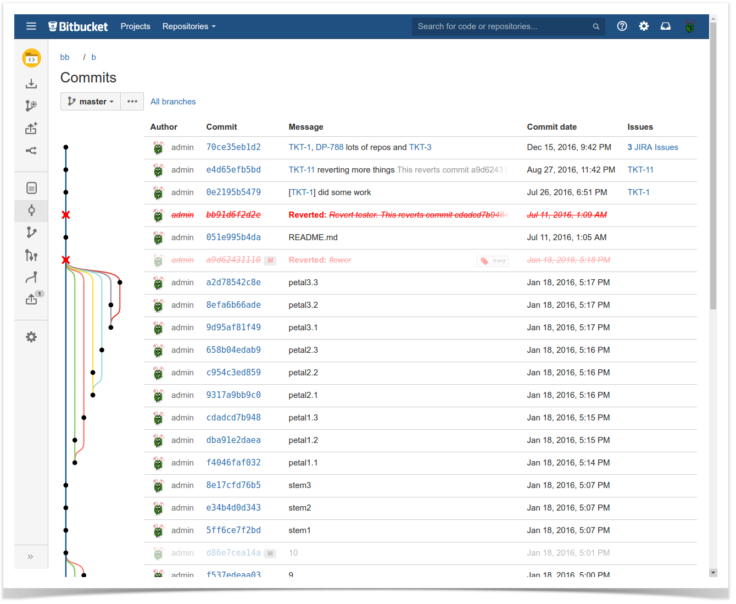Open the Source file browser icon
The image size is (736, 604).
31,187
